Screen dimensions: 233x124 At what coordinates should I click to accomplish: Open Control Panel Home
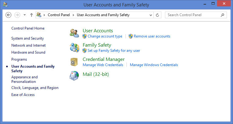tap(28, 28)
